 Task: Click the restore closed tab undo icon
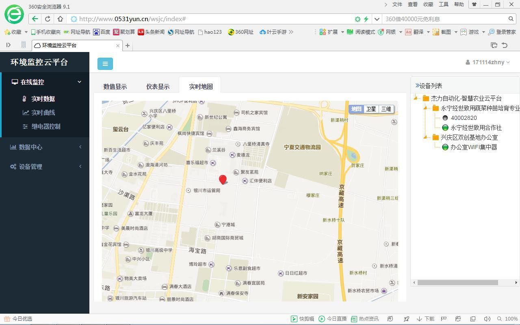pos(505,45)
